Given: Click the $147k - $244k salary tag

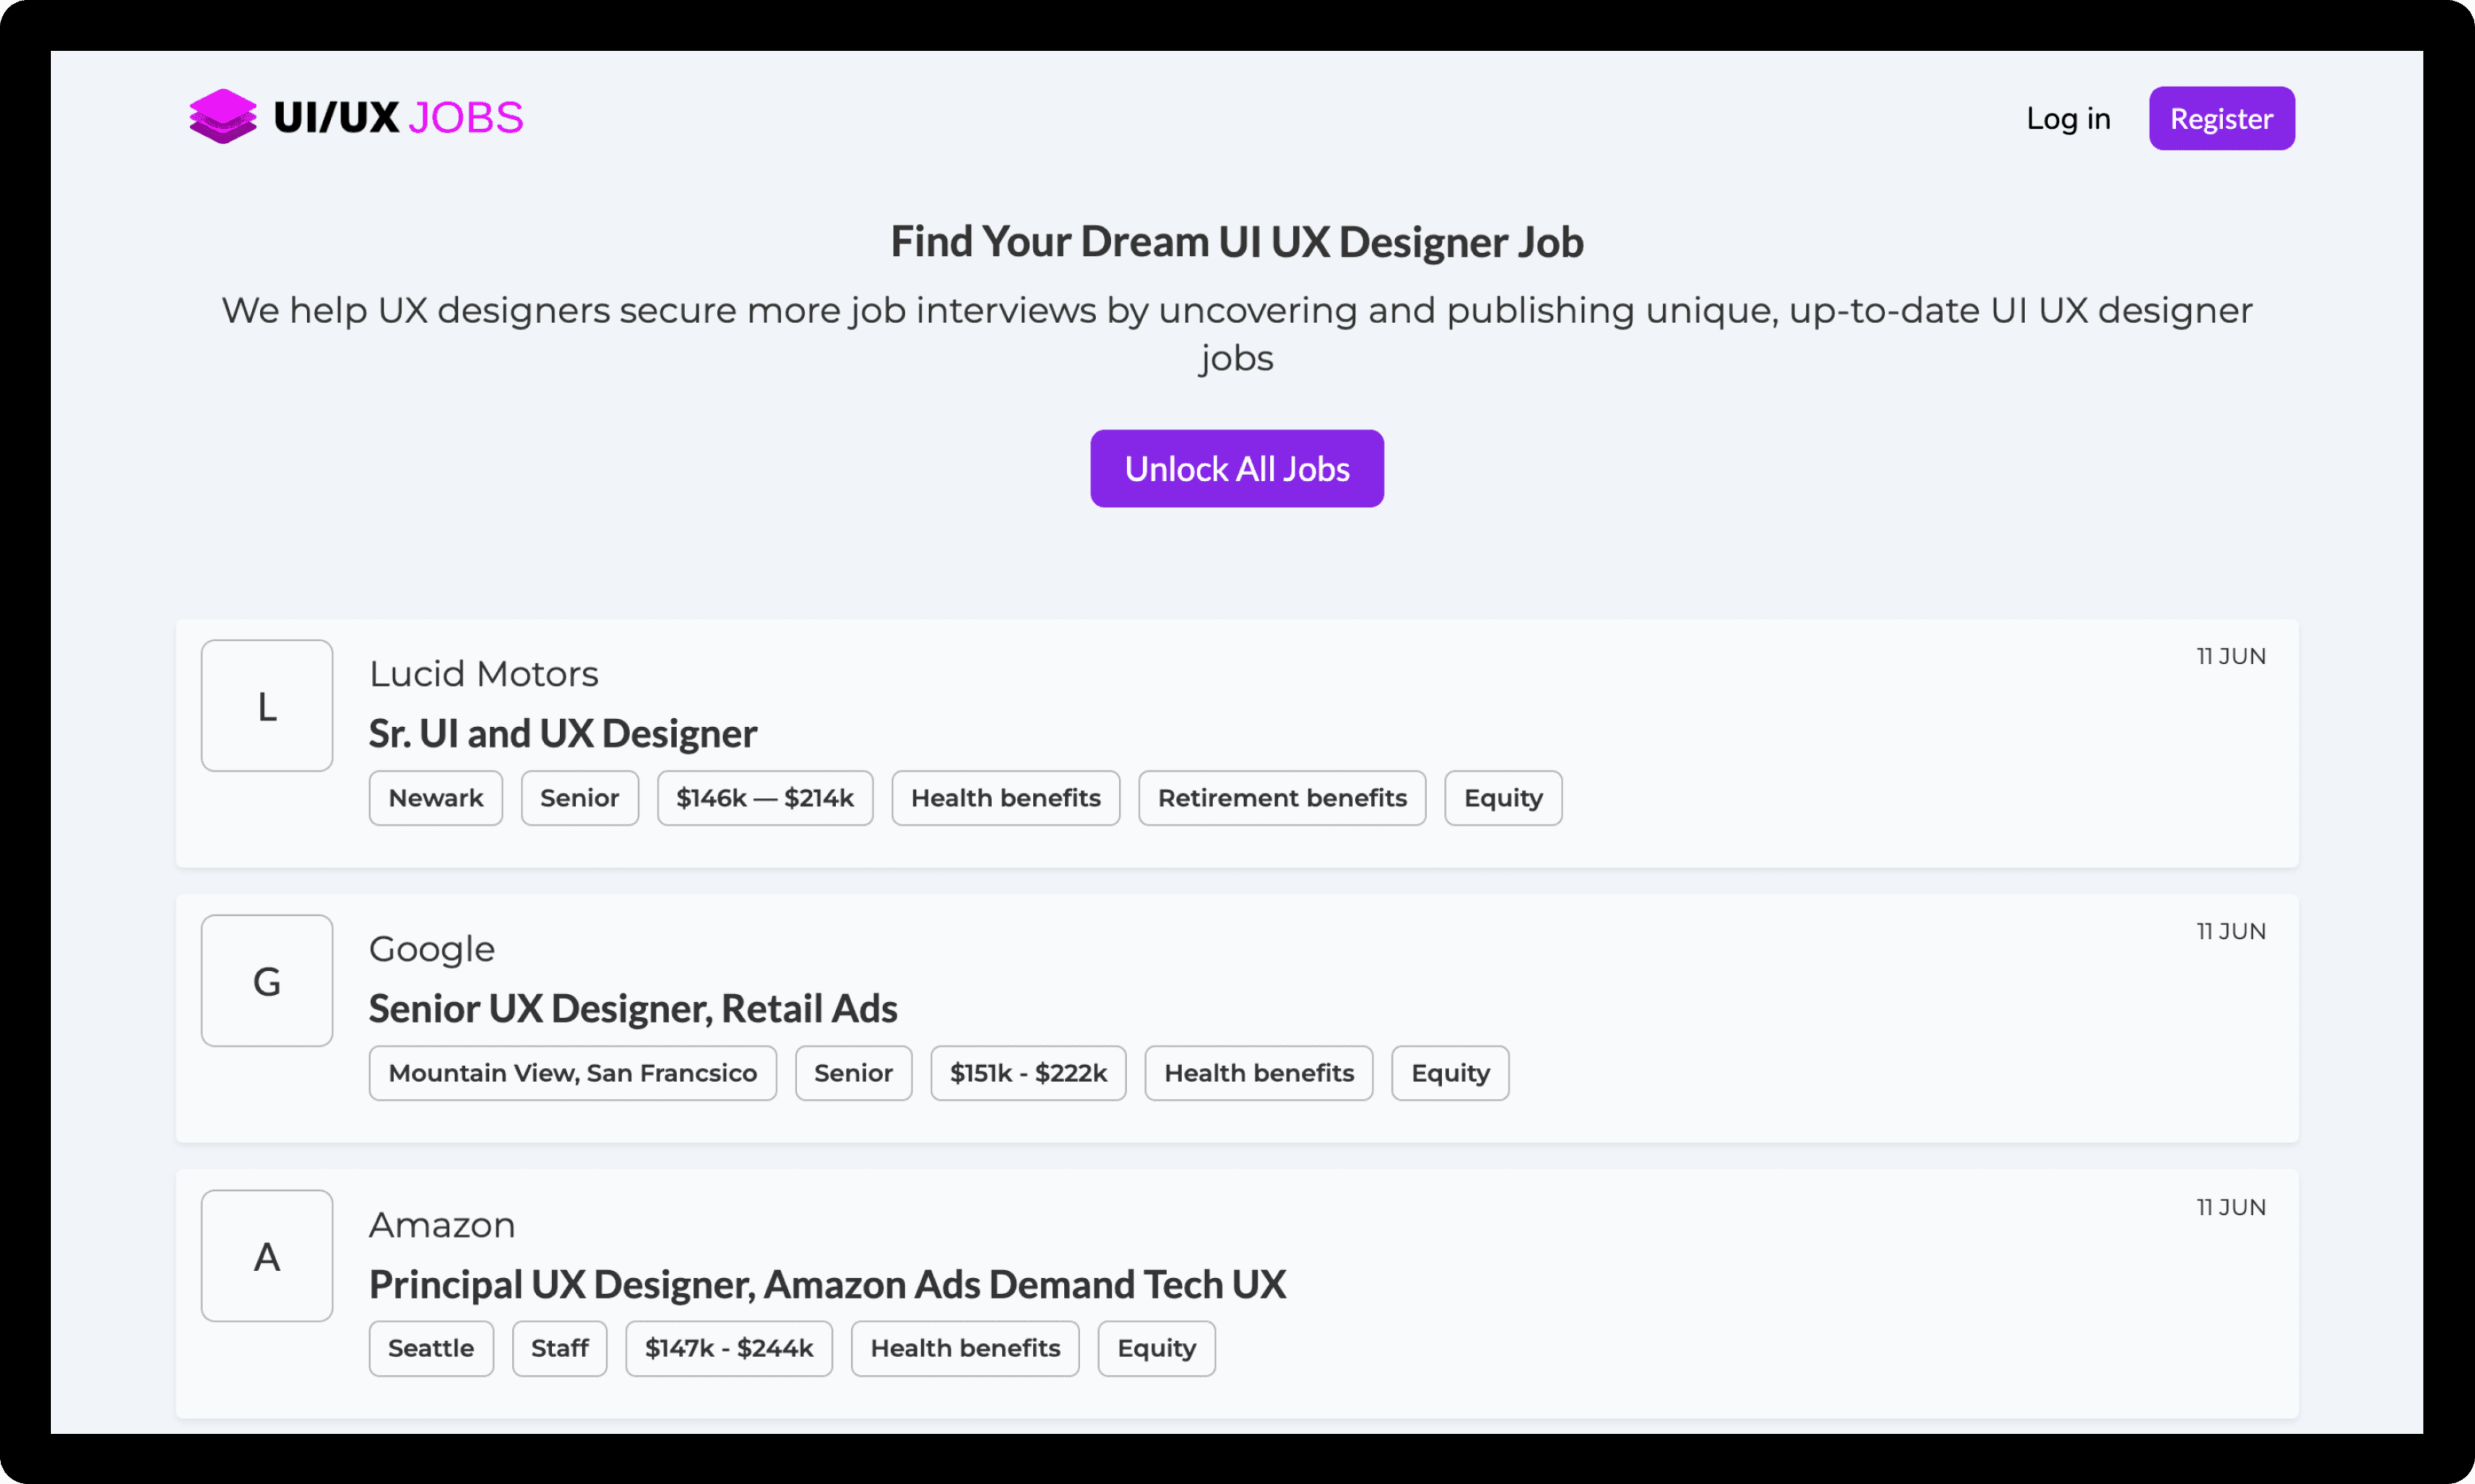Looking at the screenshot, I should (x=729, y=1348).
